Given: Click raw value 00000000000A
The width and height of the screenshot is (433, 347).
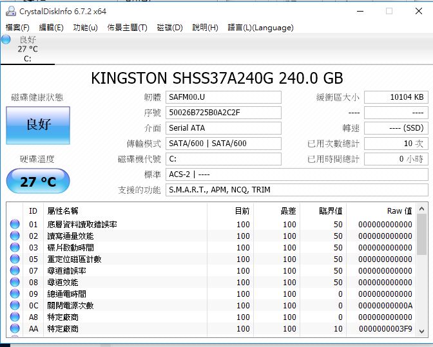Looking at the screenshot, I should [x=385, y=305].
